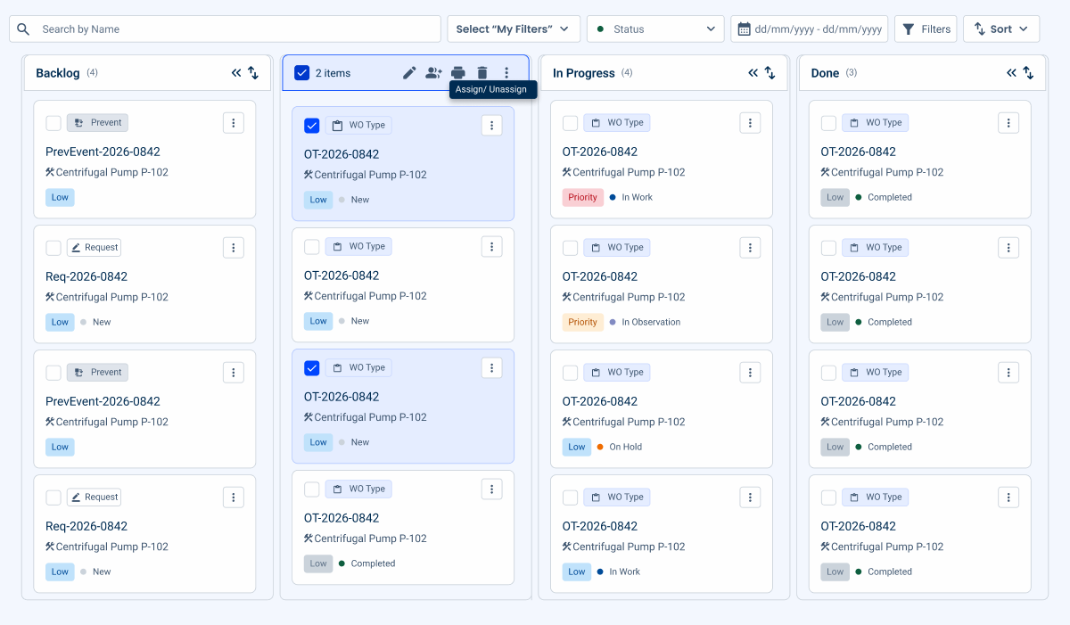Click OT-2026-0842 title on the On Hold card

[x=600, y=401]
